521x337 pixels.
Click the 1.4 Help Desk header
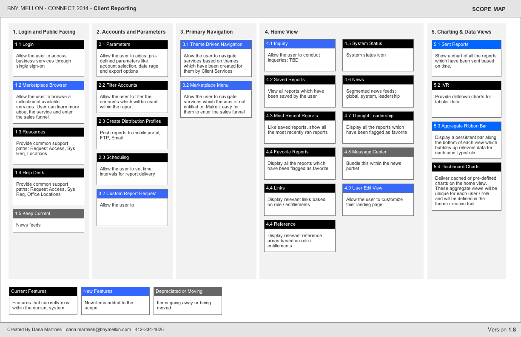(x=48, y=173)
